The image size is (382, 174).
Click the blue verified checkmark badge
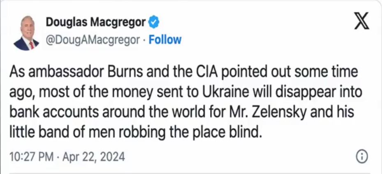(154, 22)
